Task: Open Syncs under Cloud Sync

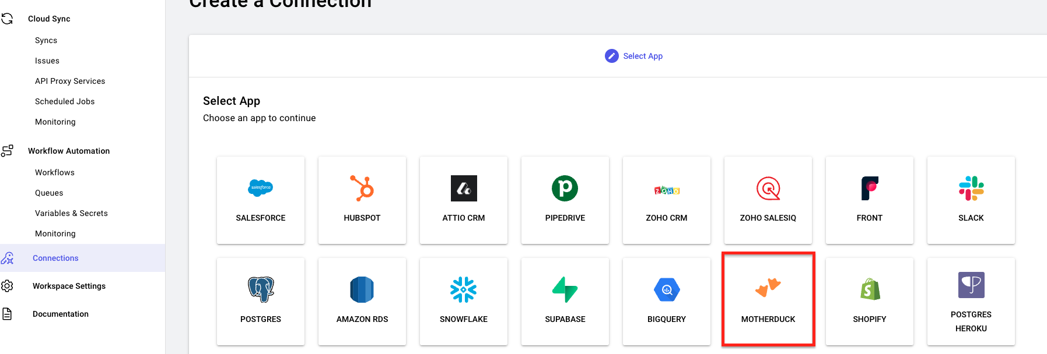Action: [x=46, y=40]
